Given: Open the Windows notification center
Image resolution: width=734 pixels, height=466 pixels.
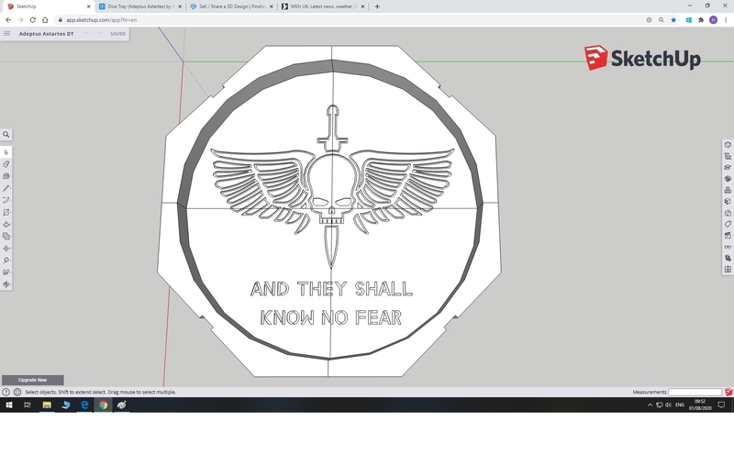Looking at the screenshot, I should coord(721,405).
